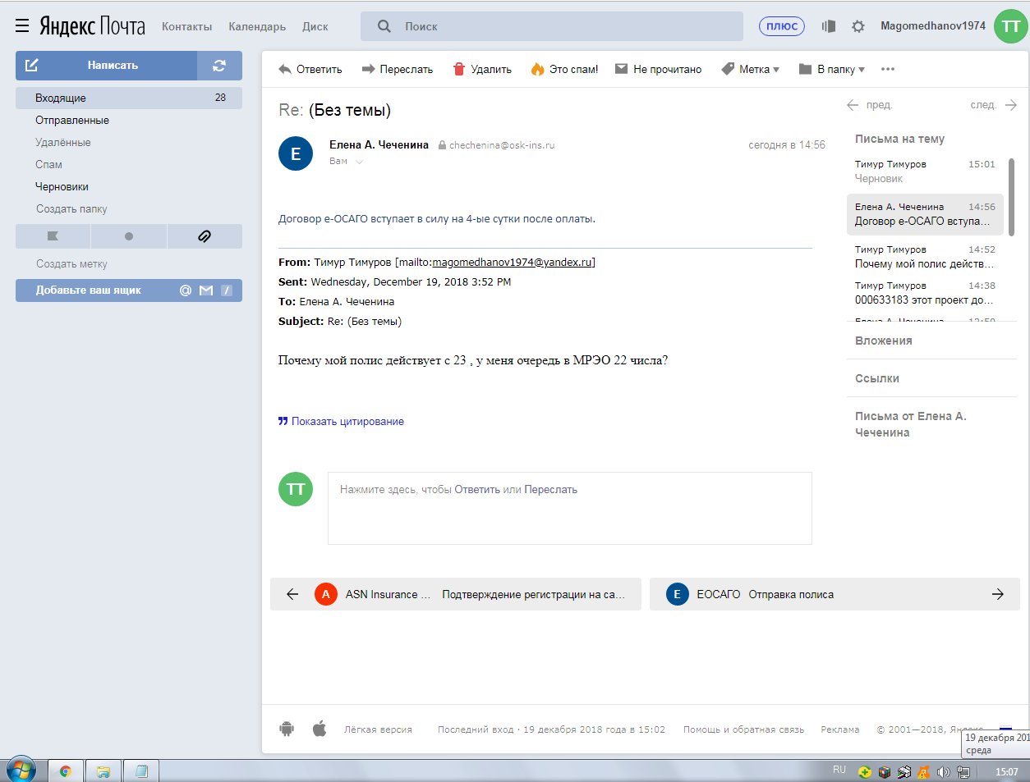Open thread item Тимур Тимуров 14:38
1030x782 pixels.
point(925,292)
